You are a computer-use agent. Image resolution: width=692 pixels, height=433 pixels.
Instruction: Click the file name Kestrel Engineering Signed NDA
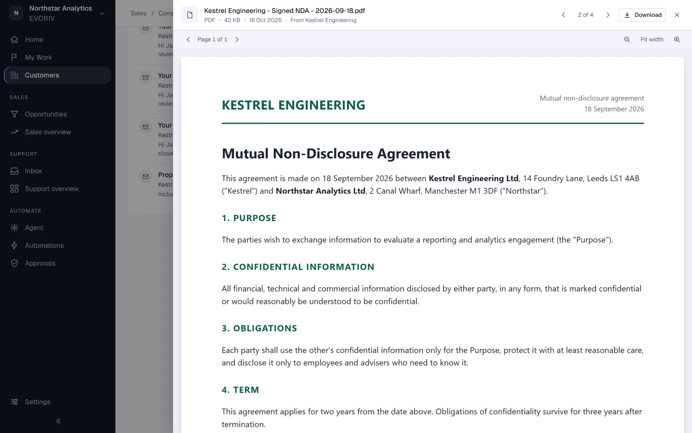[285, 10]
